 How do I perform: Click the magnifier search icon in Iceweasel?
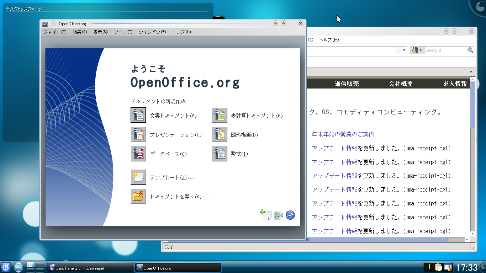pos(470,50)
